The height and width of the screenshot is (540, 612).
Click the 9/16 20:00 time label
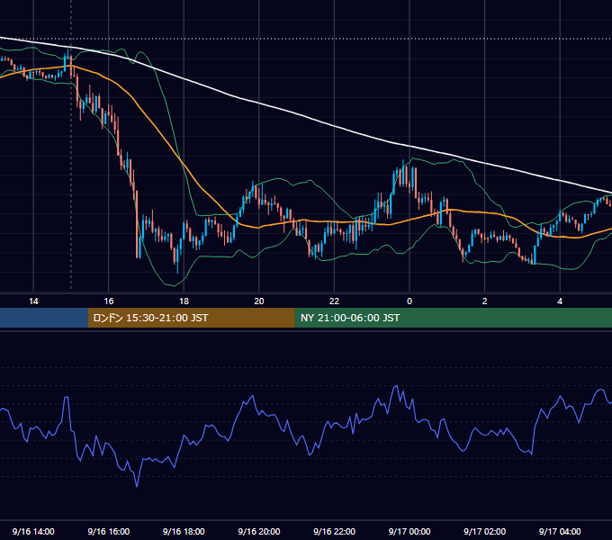point(259,531)
